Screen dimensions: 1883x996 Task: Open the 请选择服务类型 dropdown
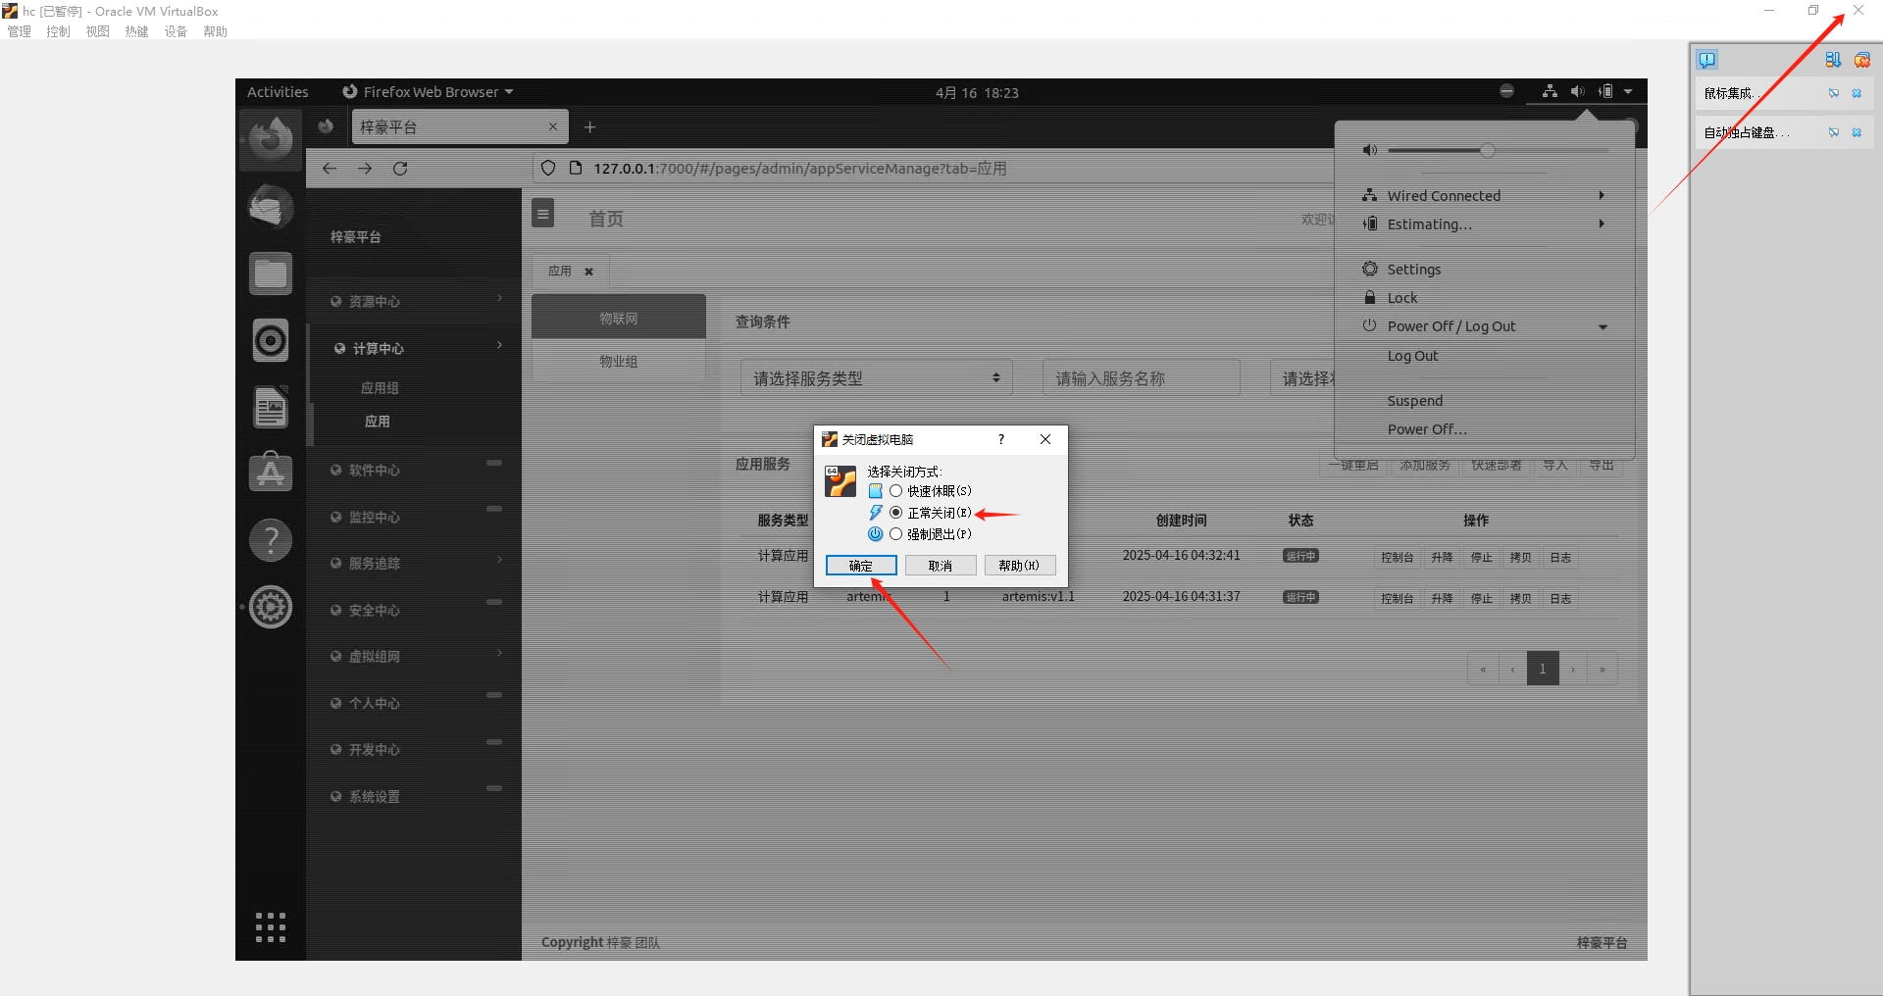click(877, 378)
